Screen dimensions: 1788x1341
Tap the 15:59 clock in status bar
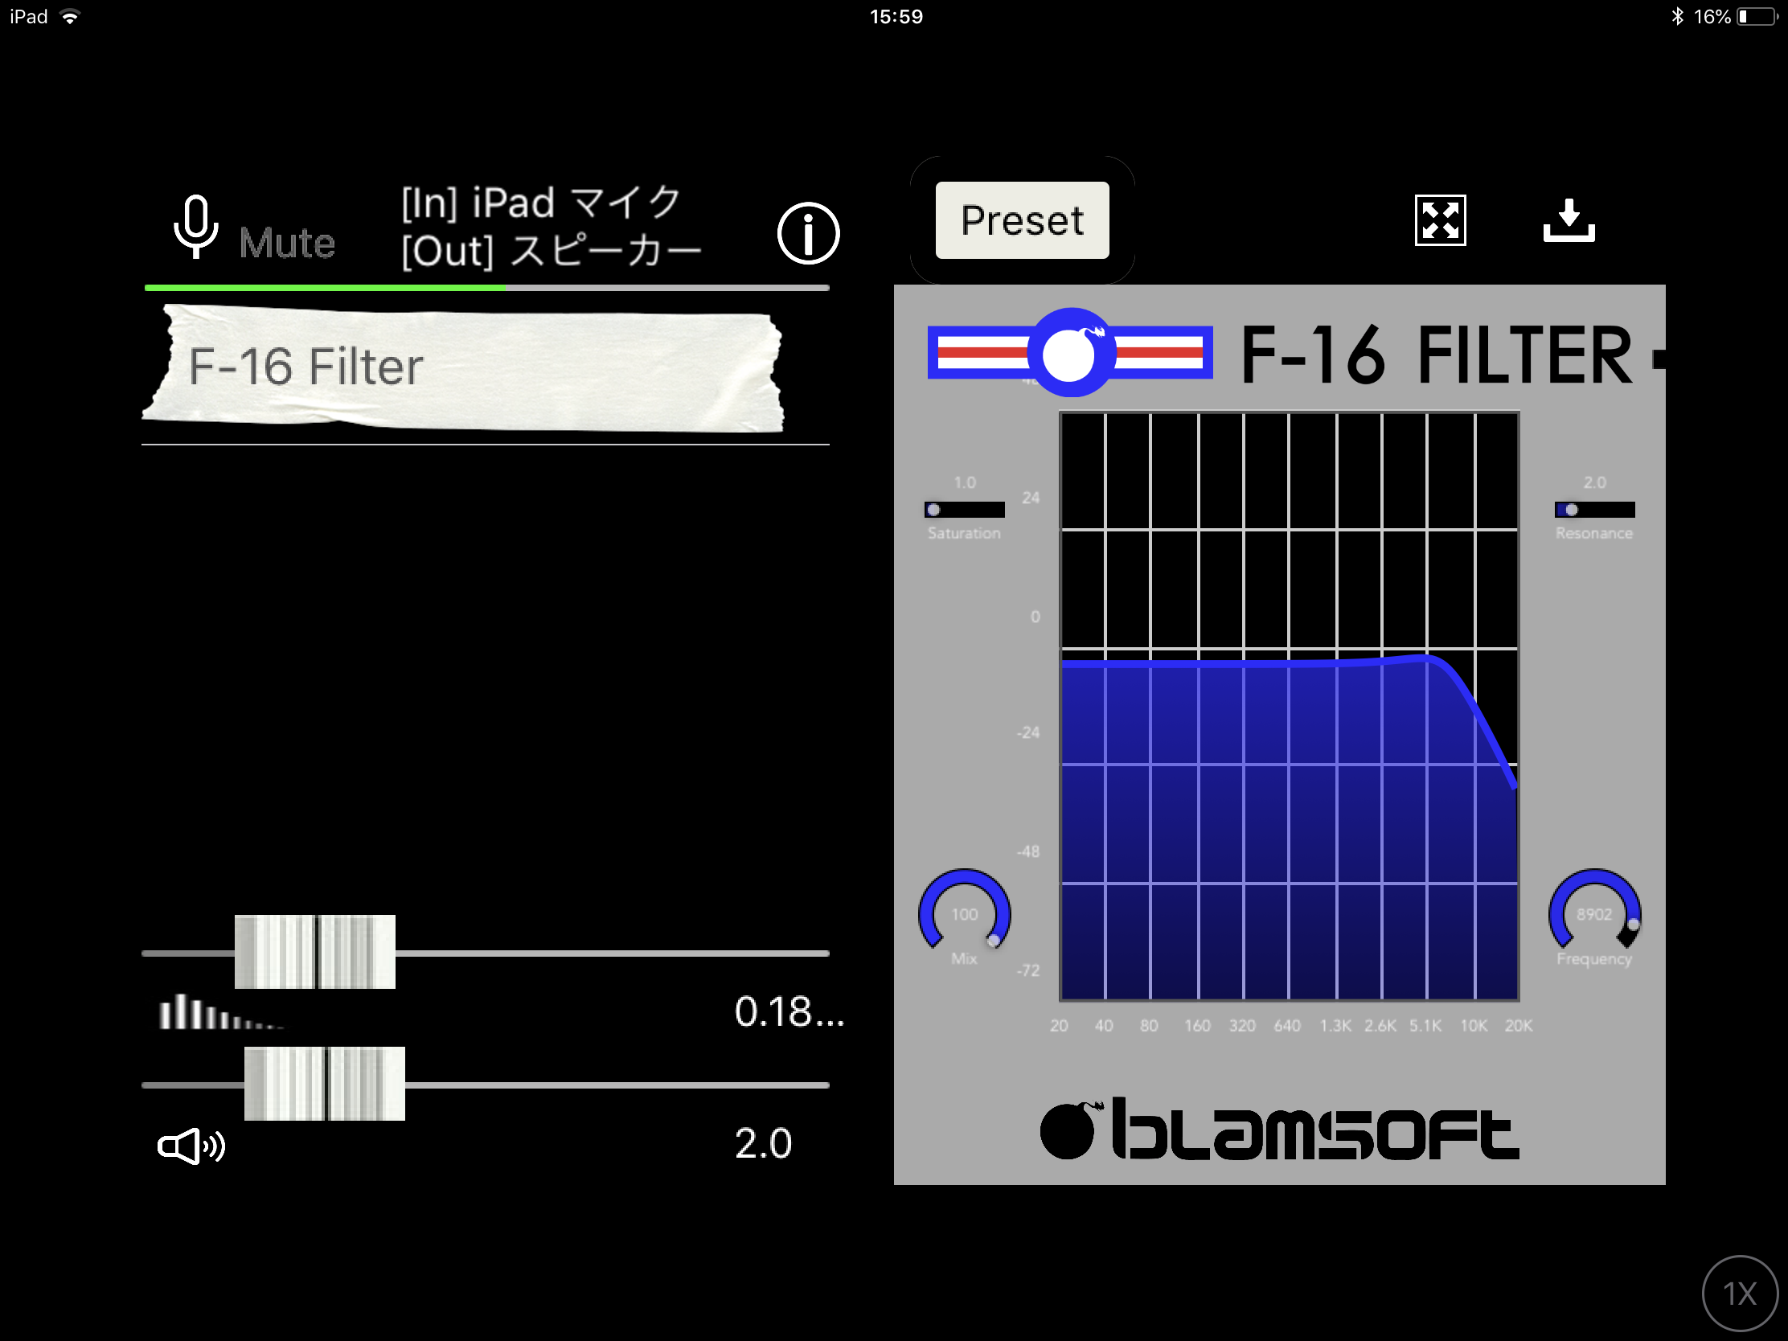pos(896,16)
